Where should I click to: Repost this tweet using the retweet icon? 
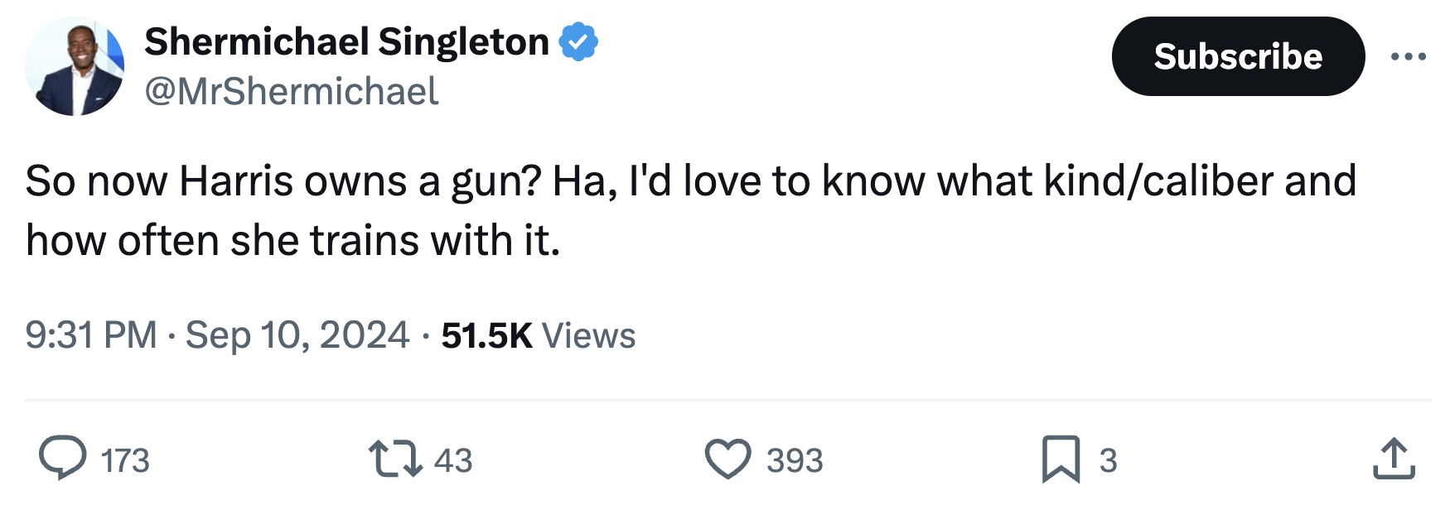394,459
